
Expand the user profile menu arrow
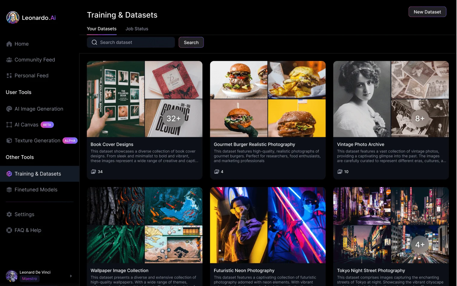pyautogui.click(x=71, y=276)
